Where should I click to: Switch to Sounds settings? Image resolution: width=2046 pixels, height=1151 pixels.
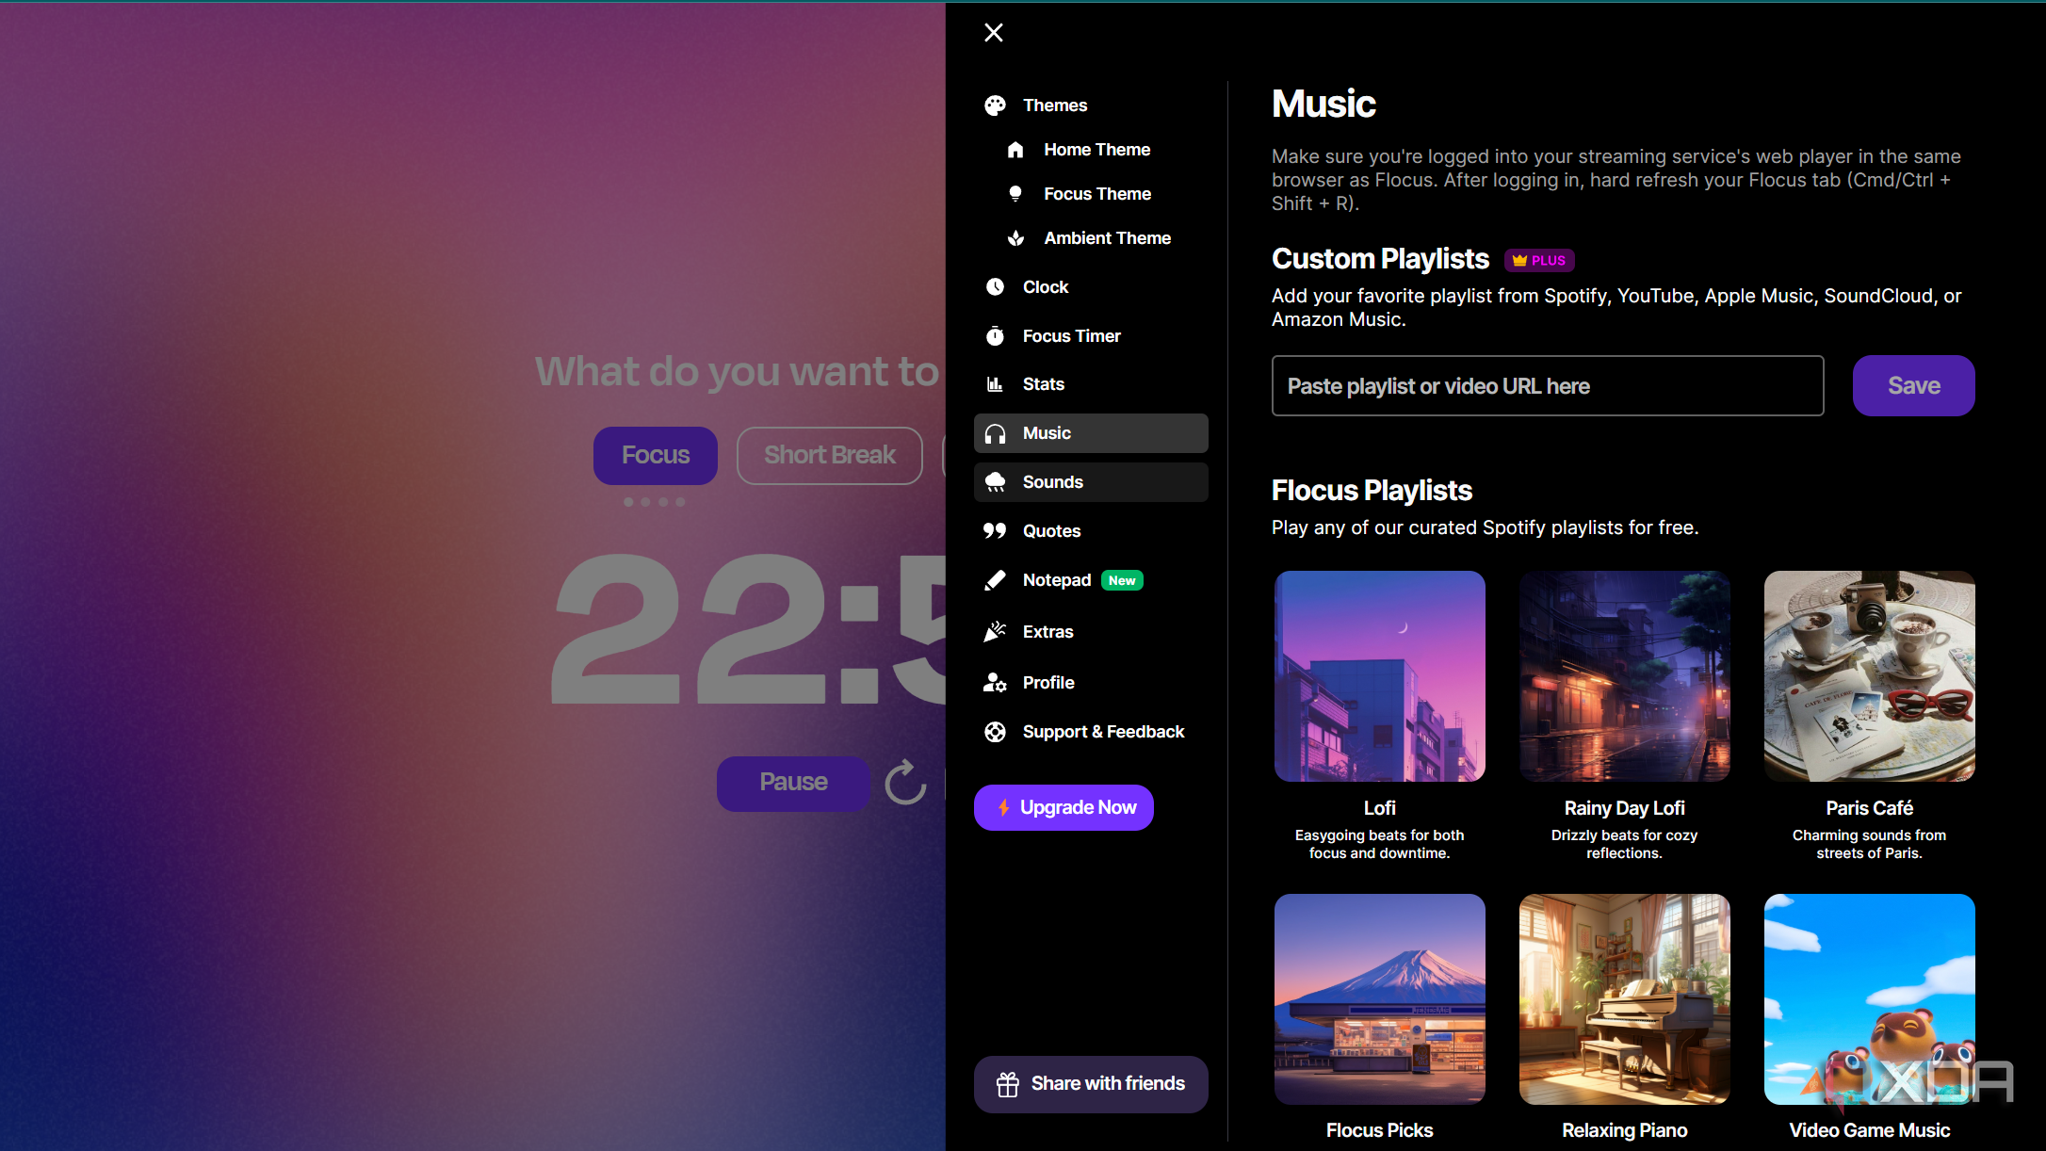click(1091, 482)
